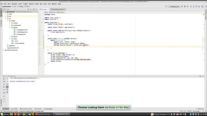The width and height of the screenshot is (207, 116).
Task: Collapse the swing package
Action: coord(8,21)
